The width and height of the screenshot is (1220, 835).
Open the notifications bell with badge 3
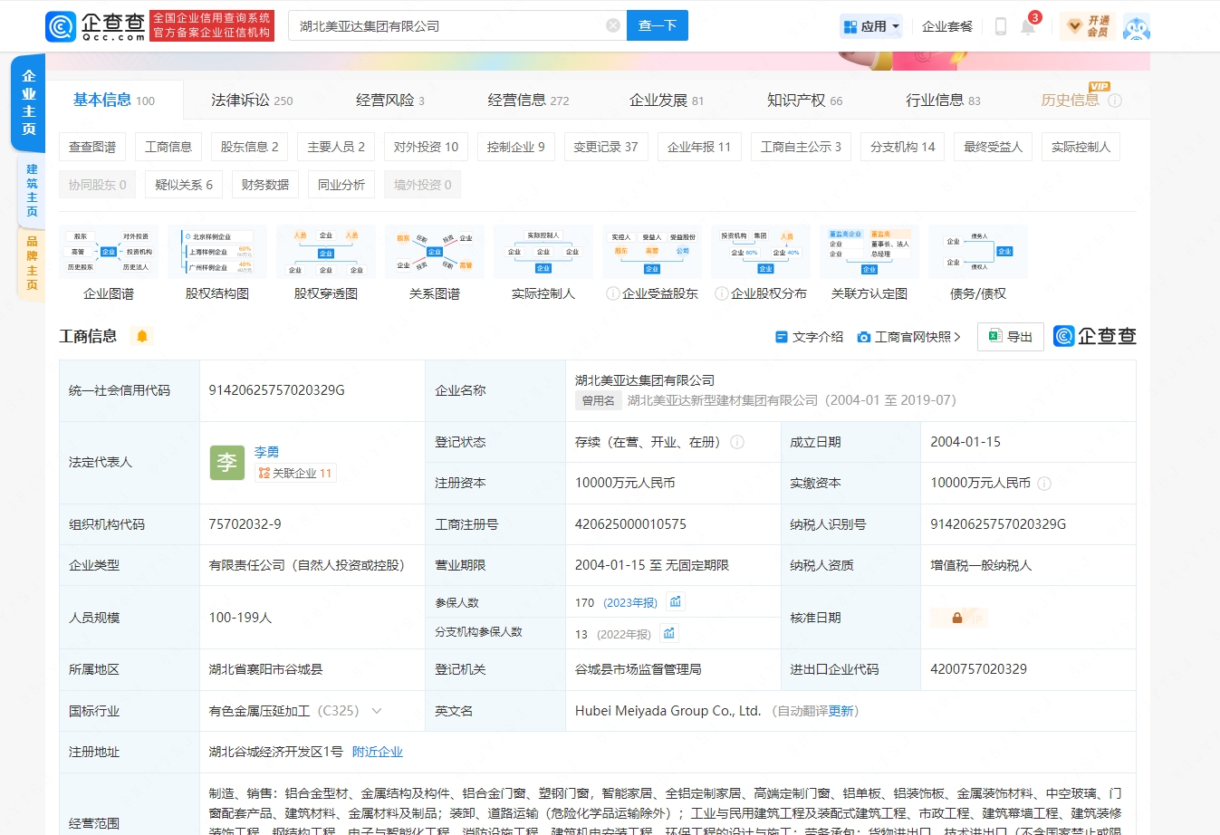click(x=1029, y=25)
